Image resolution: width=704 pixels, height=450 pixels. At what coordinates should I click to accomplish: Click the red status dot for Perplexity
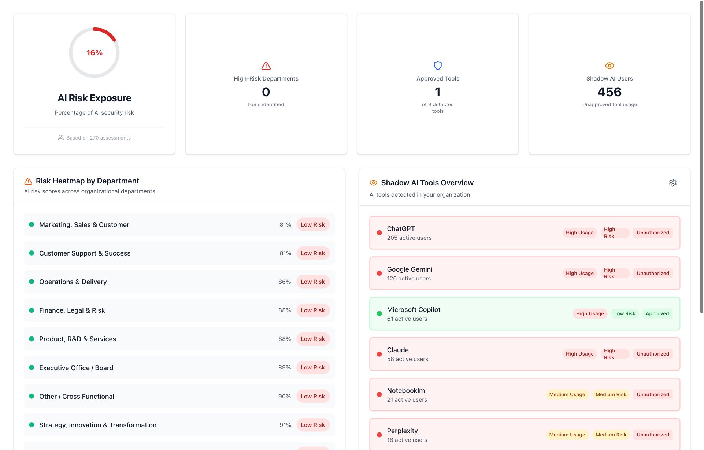tap(379, 435)
